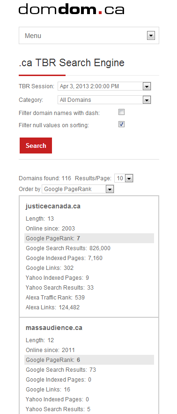This screenshot has height=414, width=177.
Task: Click the domdom.ca logo
Action: click(x=71, y=9)
